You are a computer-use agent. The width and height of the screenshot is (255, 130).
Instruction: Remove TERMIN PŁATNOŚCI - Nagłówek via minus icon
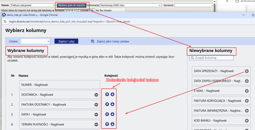[x=96, y=124]
